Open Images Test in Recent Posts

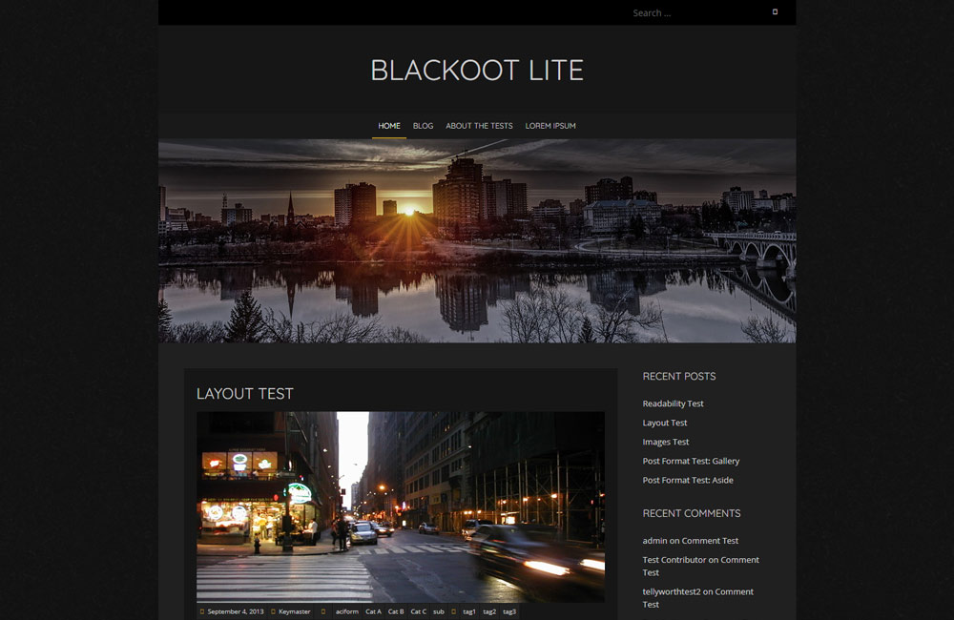coord(665,442)
